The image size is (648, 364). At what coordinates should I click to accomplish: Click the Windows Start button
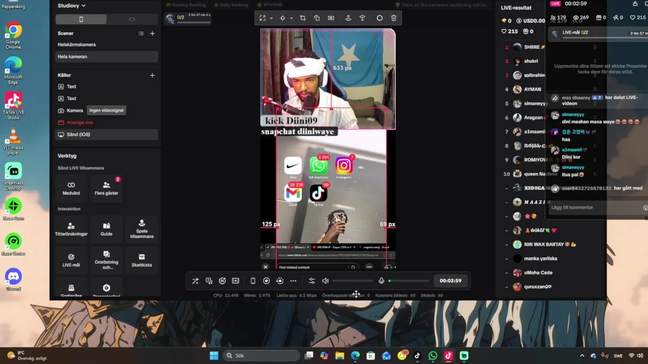(x=214, y=355)
